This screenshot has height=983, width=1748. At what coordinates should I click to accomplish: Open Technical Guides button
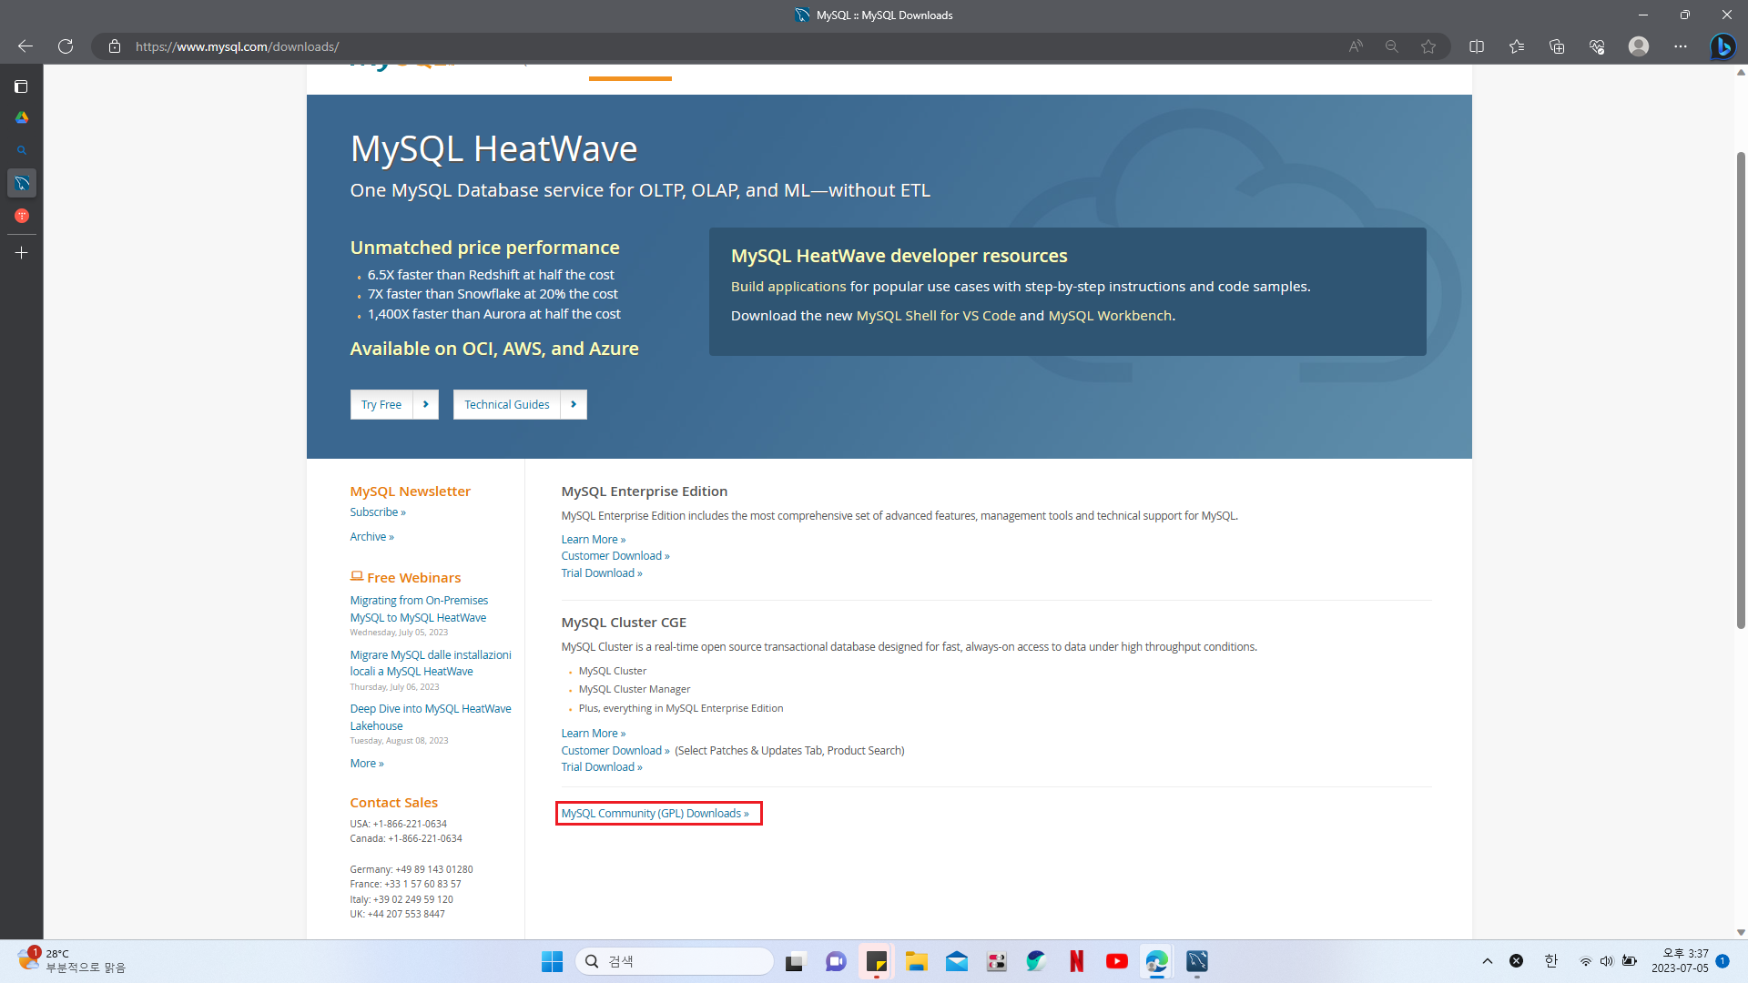507,404
